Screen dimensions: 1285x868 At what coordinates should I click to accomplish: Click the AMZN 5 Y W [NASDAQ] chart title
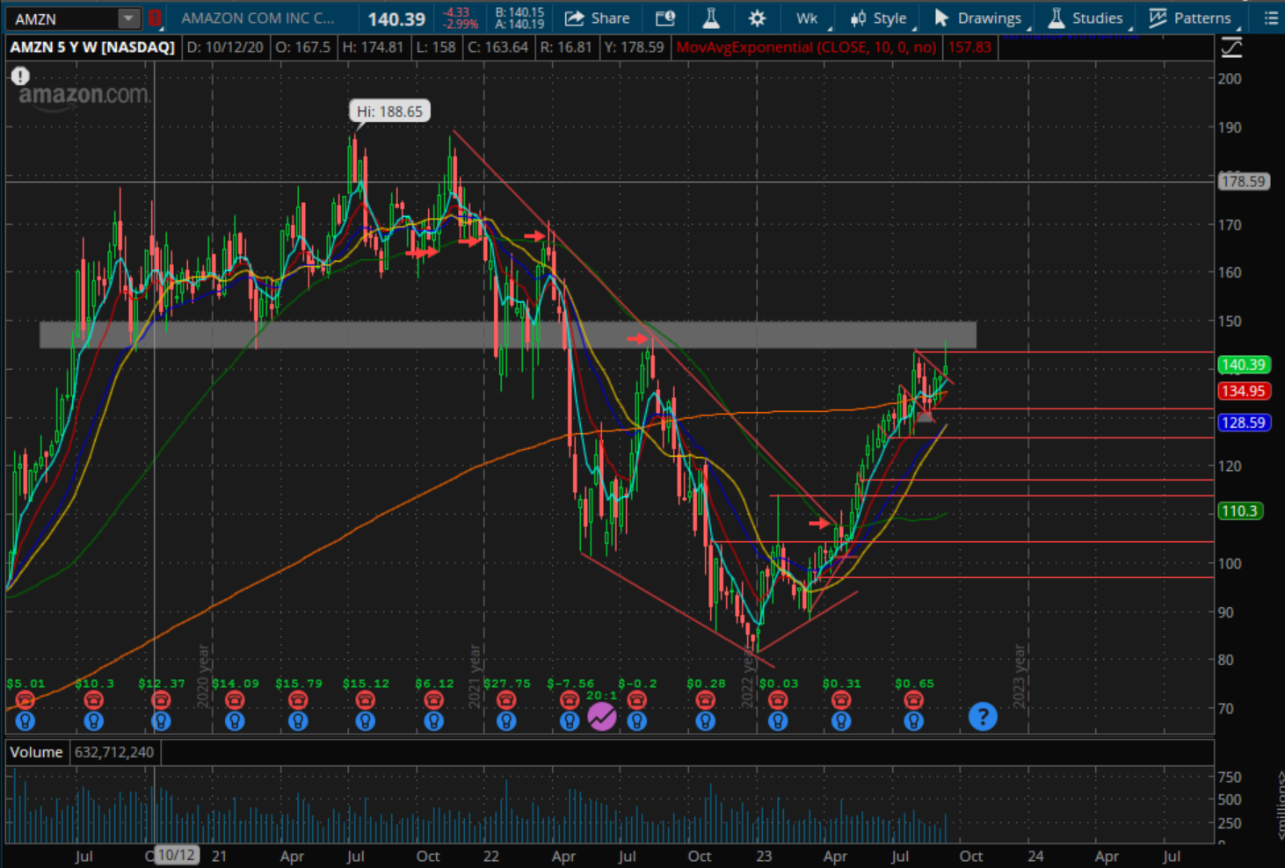[92, 47]
